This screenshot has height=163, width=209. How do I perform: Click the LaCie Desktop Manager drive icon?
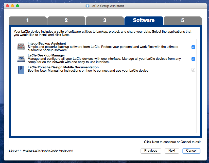tap(21, 59)
